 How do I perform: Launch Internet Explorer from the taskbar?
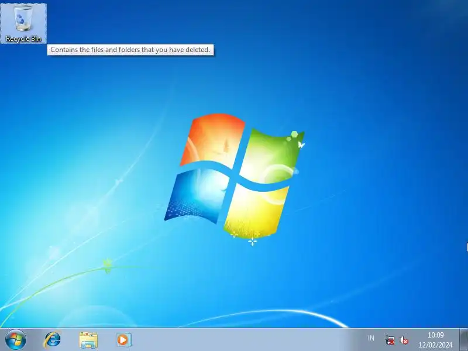click(52, 340)
